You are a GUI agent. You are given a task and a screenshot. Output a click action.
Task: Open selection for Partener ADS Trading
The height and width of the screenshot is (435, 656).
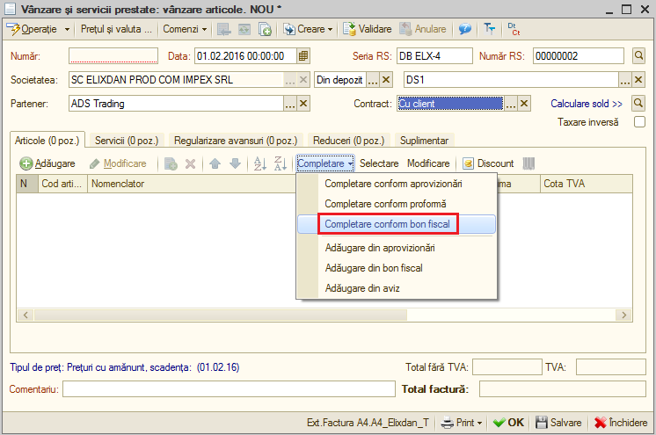tap(290, 104)
